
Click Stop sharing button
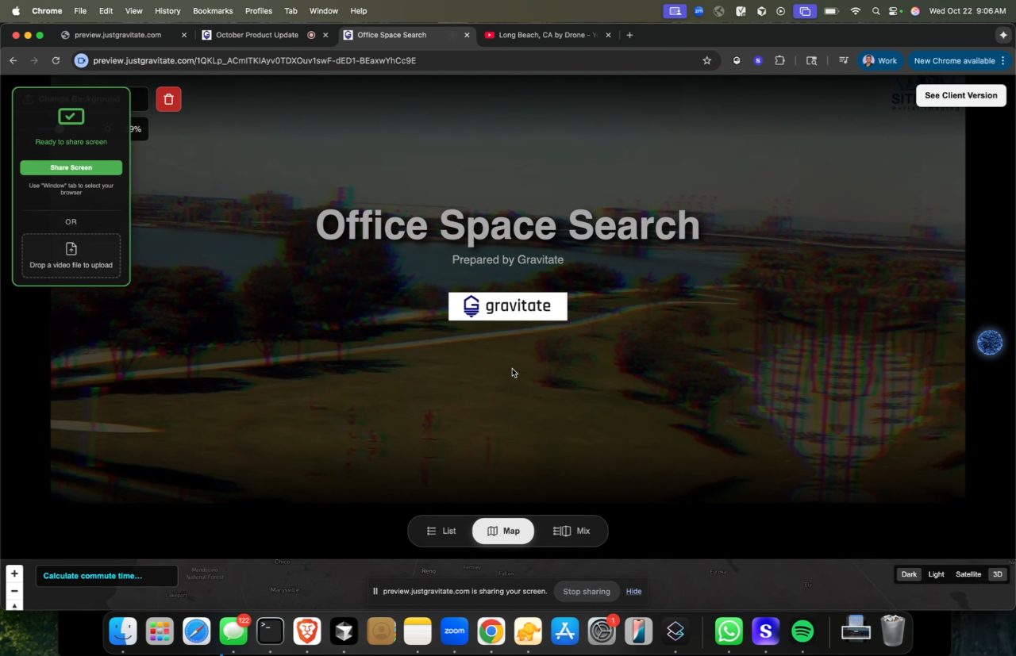[587, 591]
